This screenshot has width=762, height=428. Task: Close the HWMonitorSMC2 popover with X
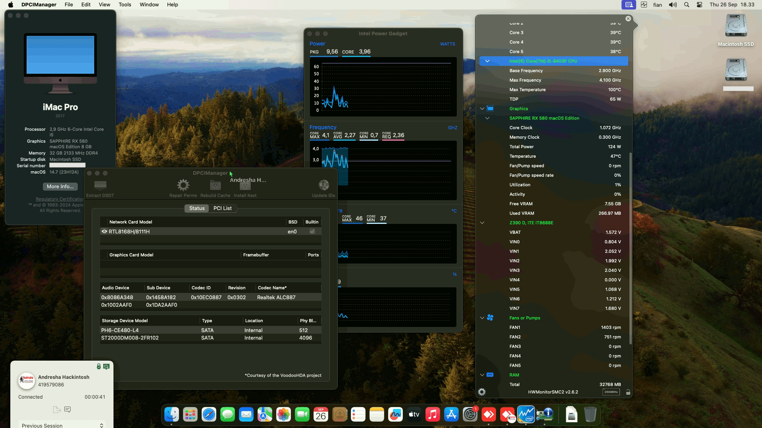pyautogui.click(x=628, y=19)
